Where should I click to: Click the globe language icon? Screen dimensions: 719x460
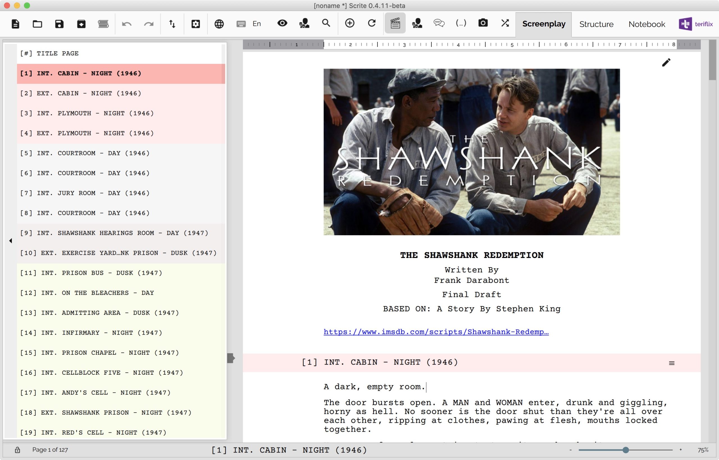(219, 24)
